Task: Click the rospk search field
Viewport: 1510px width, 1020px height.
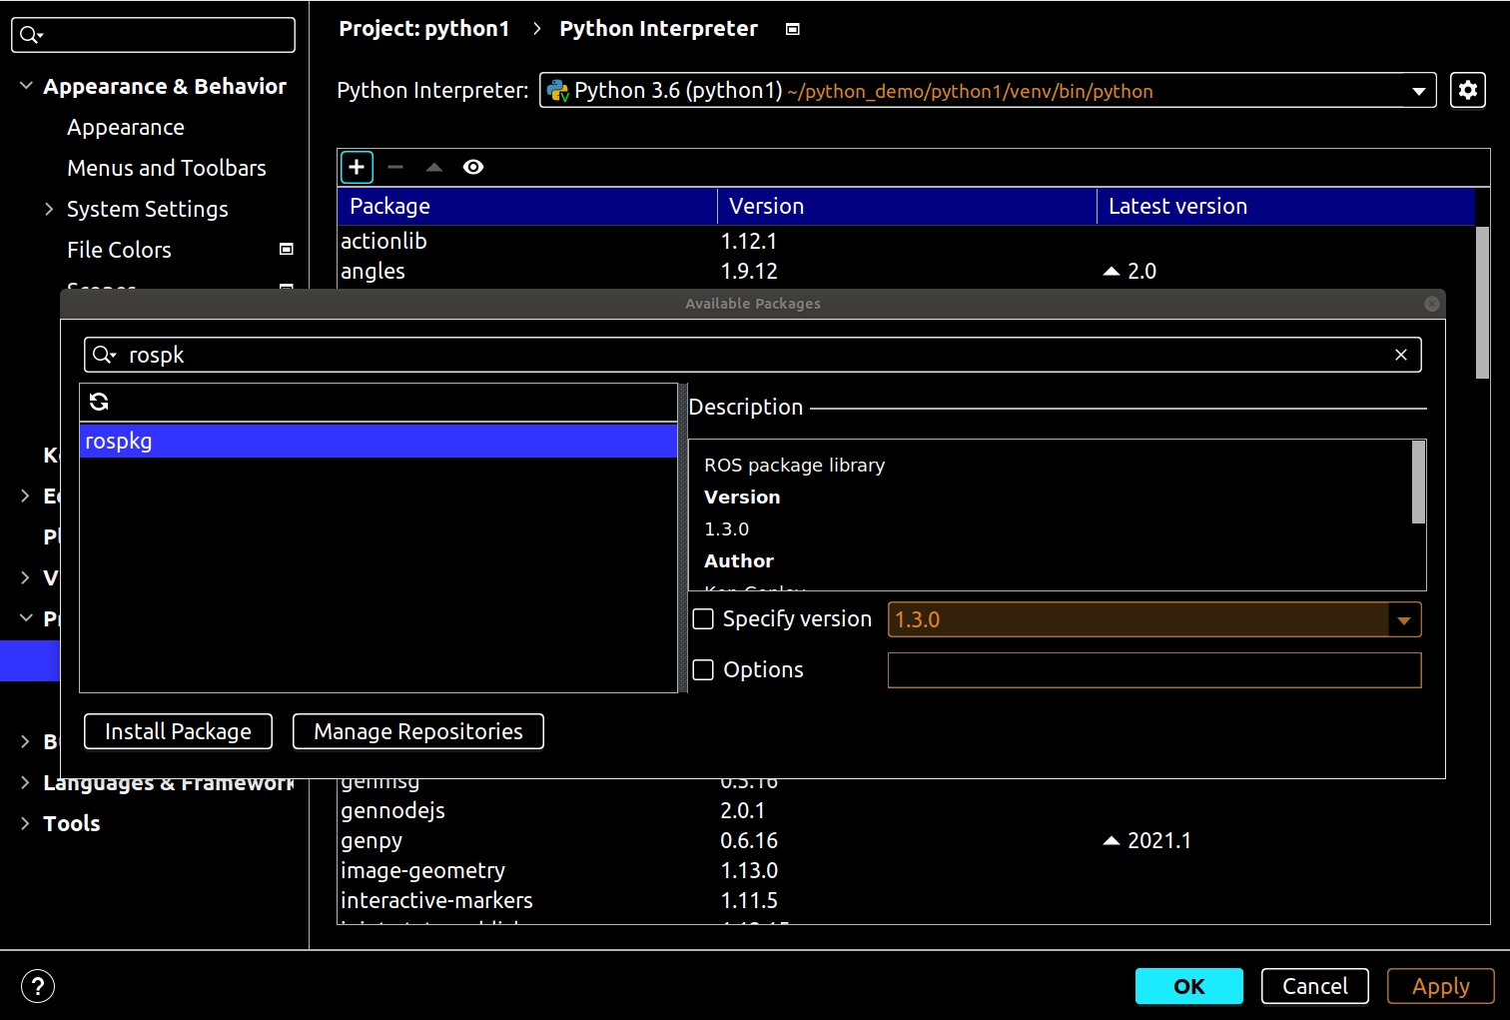Action: click(x=752, y=355)
